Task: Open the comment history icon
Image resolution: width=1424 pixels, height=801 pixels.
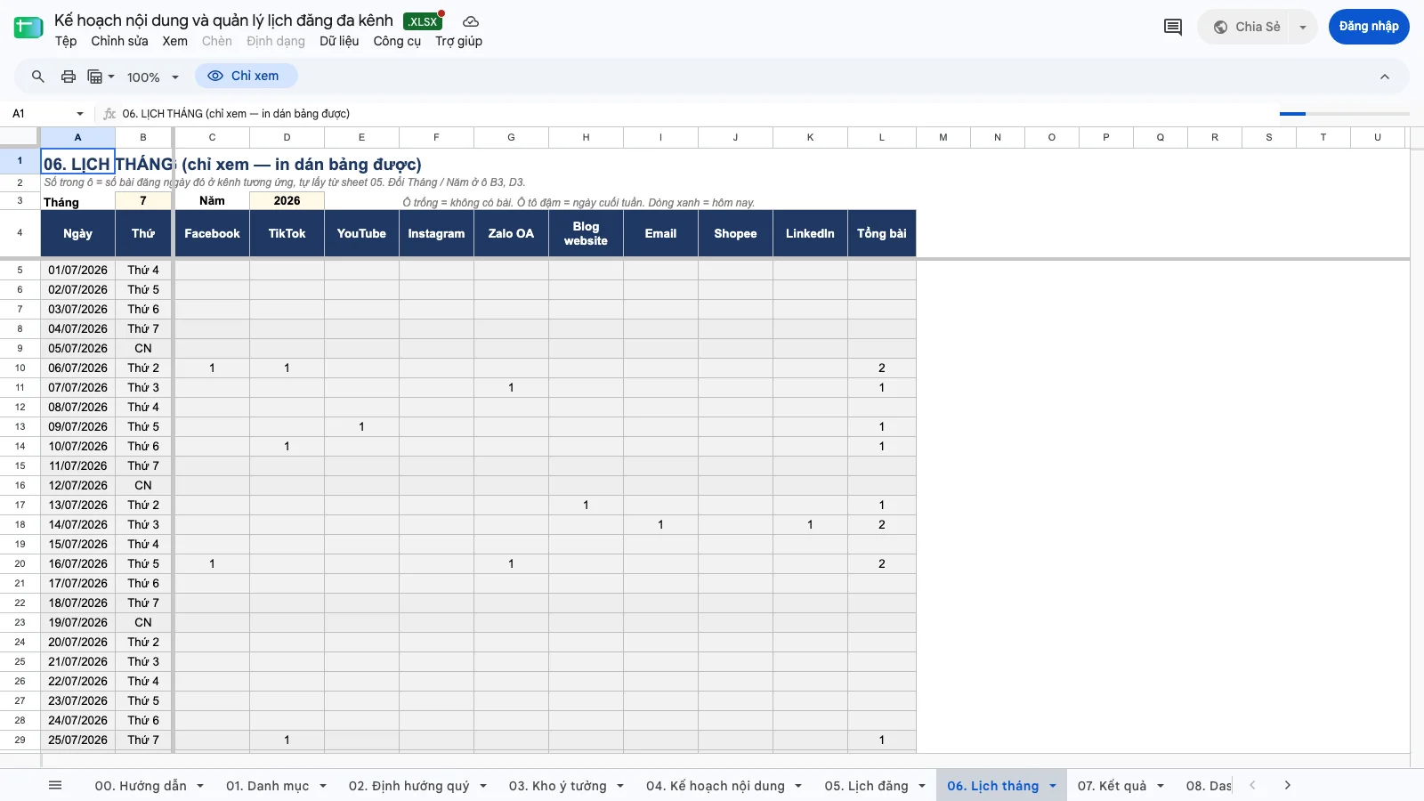Action: point(1173,27)
